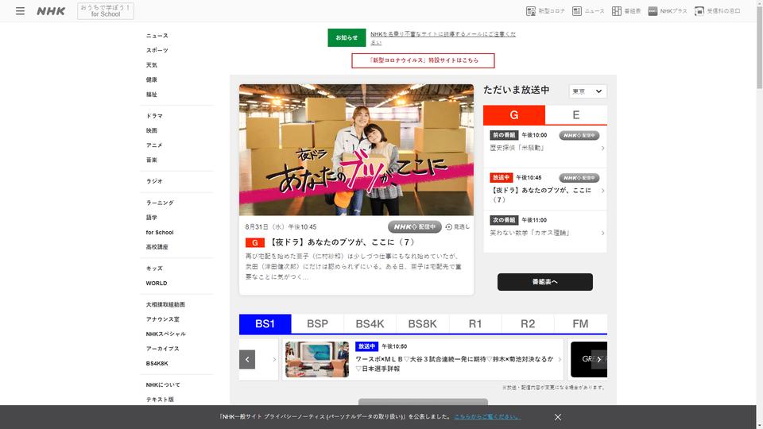Viewport: 763px width, 429px height.
Task: Select the G channel tab
Action: pos(514,114)
